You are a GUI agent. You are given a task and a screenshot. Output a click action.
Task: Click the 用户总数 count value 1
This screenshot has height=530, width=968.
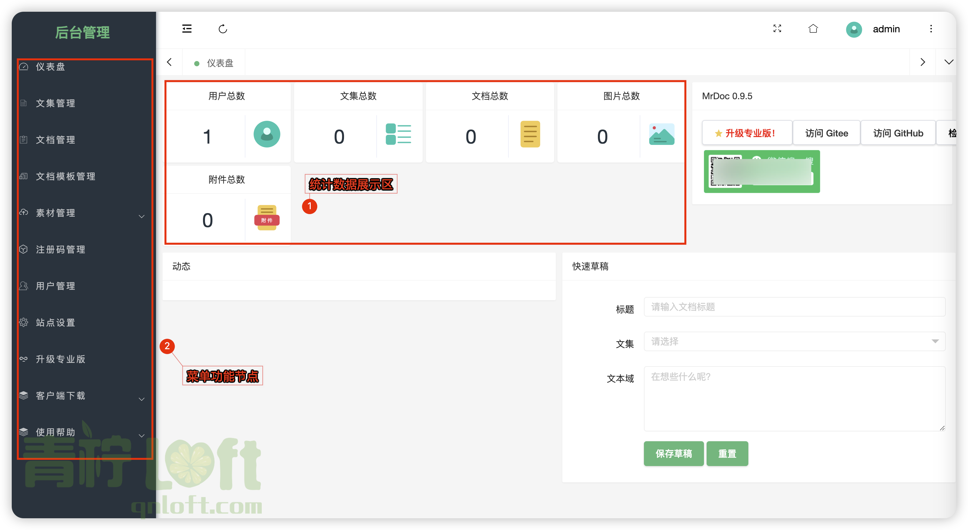207,136
